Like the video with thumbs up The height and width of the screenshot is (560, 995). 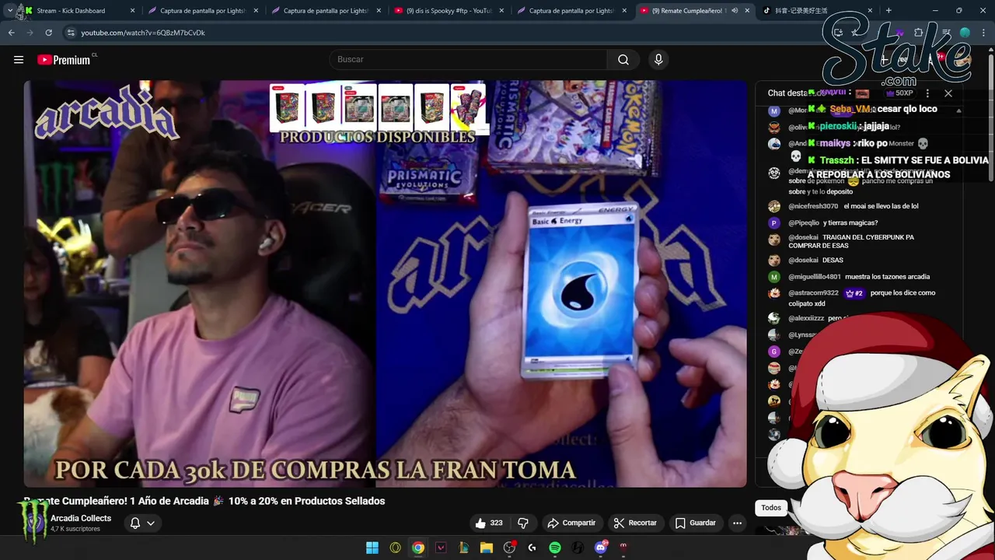[489, 523]
